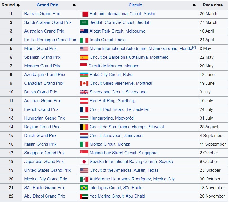This screenshot has width=229, height=202.
Task: Click the US flag beside Miami Autodrome
Action: 84,49
